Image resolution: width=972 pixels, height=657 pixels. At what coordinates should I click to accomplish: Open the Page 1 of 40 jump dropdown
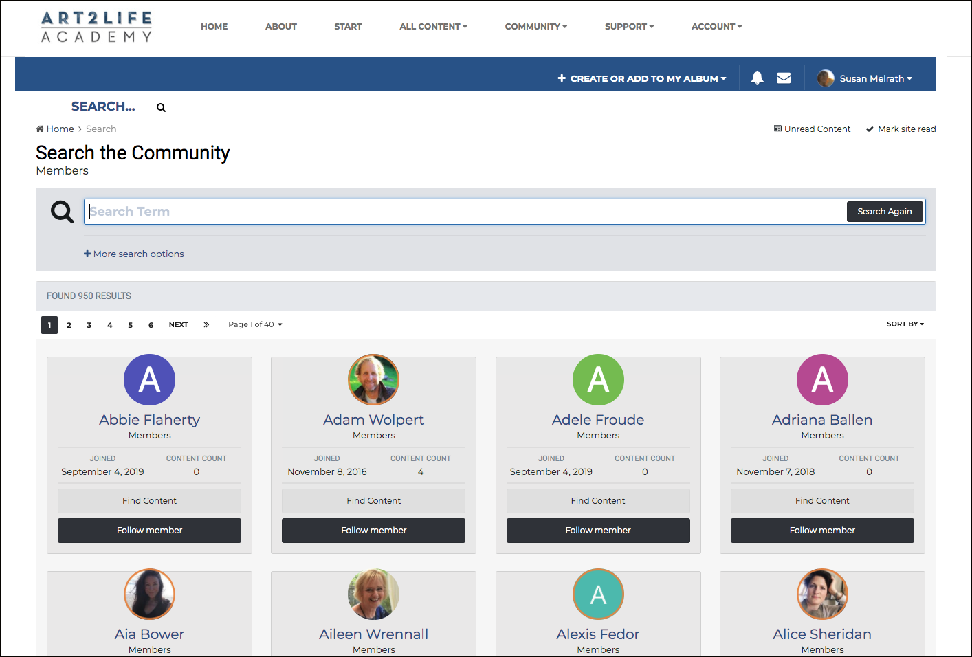tap(255, 324)
